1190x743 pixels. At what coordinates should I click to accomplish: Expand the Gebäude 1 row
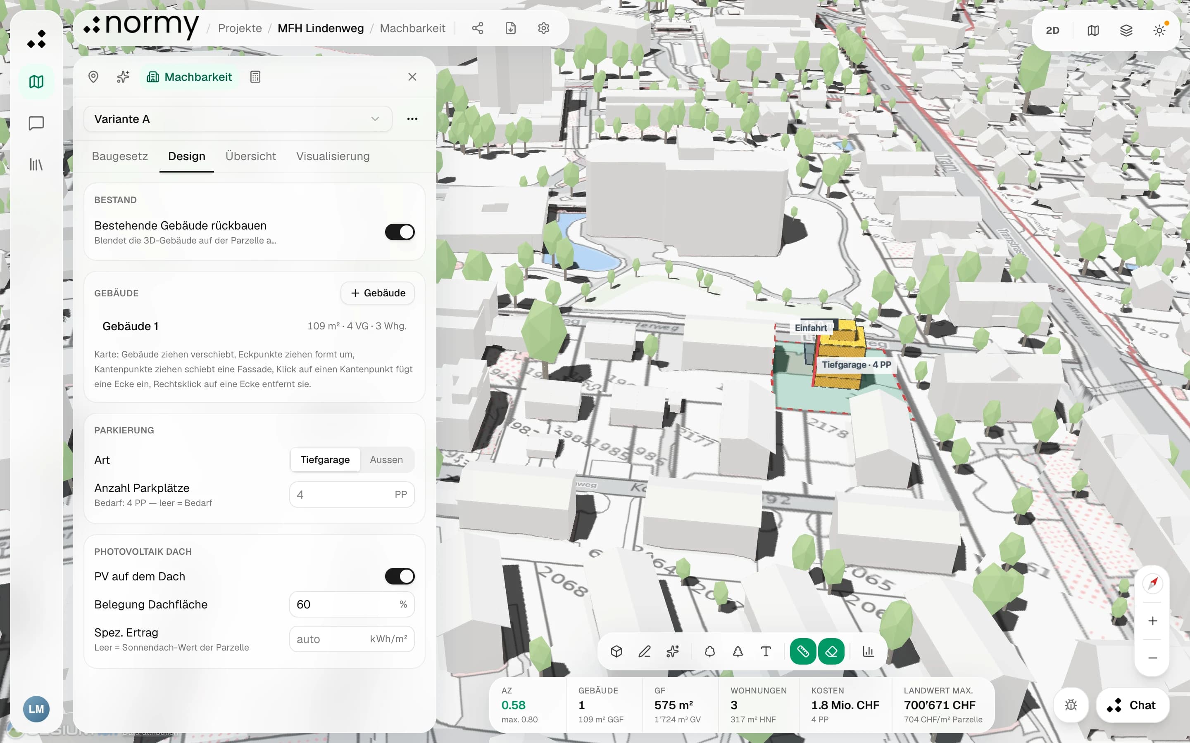(x=254, y=326)
